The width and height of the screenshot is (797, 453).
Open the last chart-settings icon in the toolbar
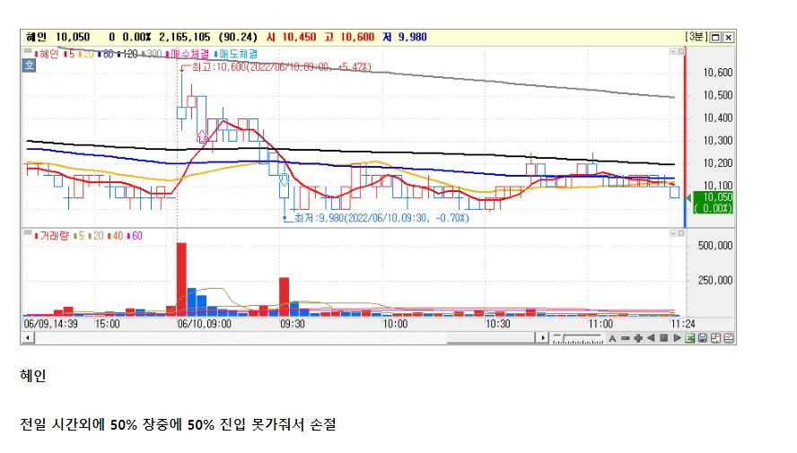point(729,338)
